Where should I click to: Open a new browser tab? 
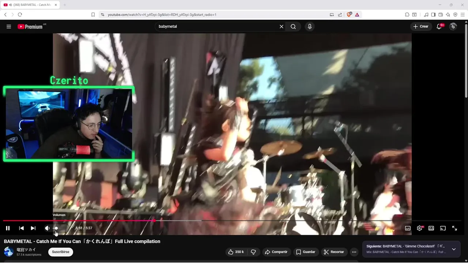65,5
